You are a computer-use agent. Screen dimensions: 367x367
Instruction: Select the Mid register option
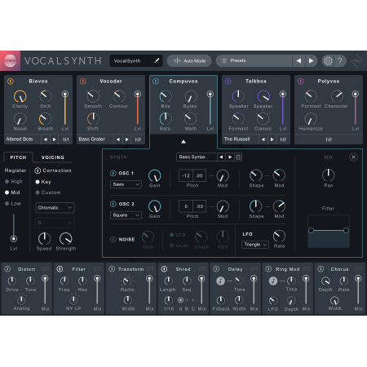pos(12,192)
